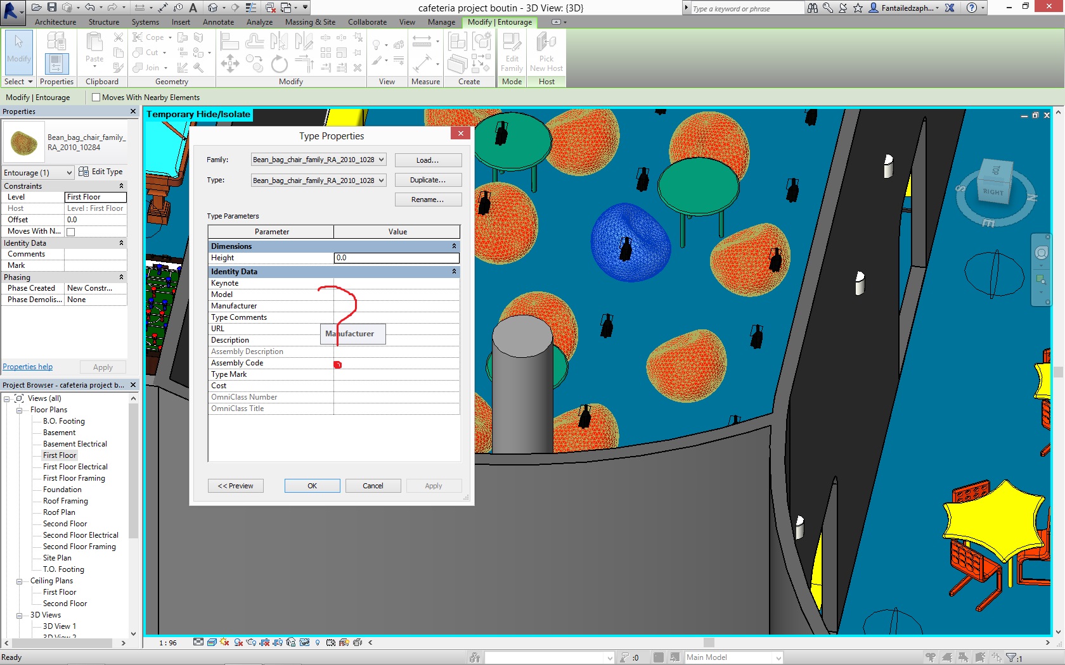The image size is (1065, 665).
Task: Toggle Thin Lines icon in quick access toolbar
Action: pos(251,8)
